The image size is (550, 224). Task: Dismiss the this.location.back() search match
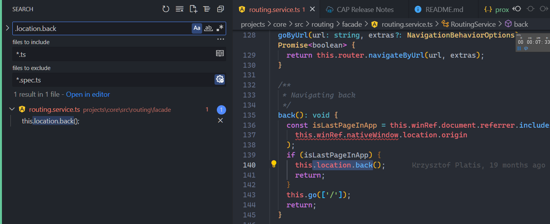220,121
